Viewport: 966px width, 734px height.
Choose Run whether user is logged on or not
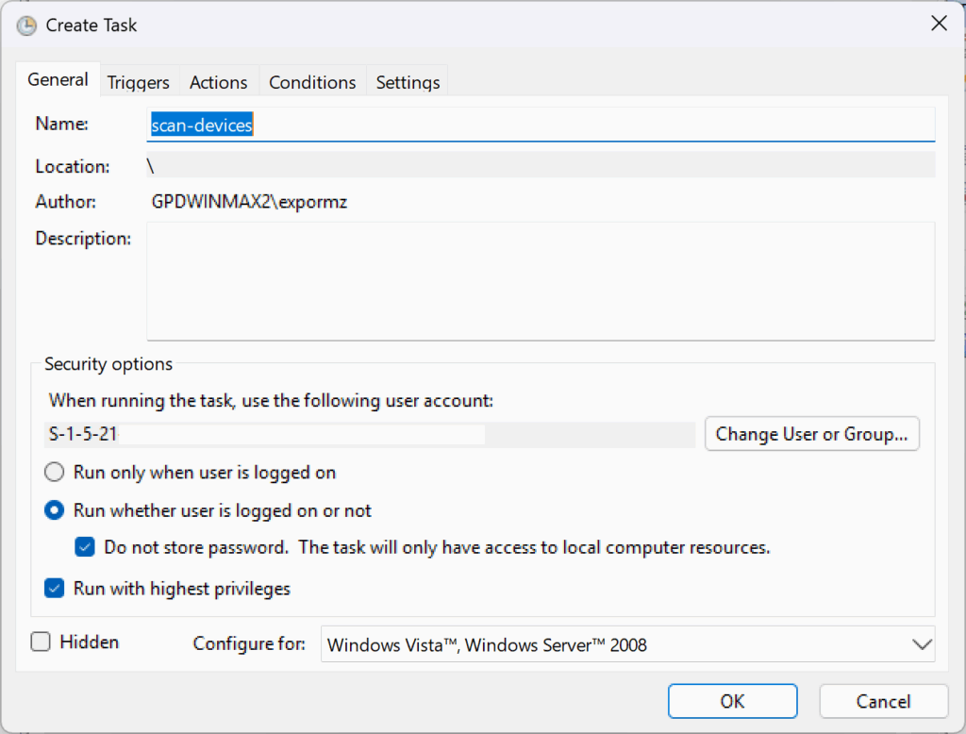[56, 510]
